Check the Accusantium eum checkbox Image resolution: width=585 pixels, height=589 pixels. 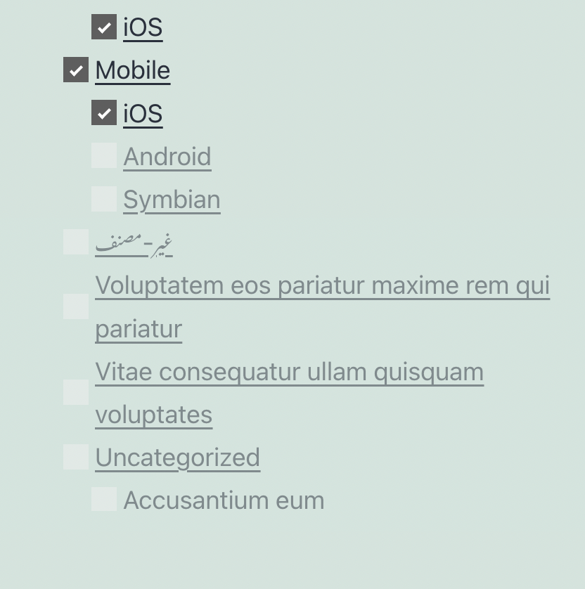tap(104, 499)
